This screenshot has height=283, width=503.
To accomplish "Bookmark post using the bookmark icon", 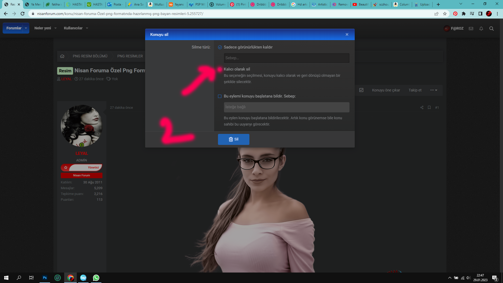I will point(429,107).
